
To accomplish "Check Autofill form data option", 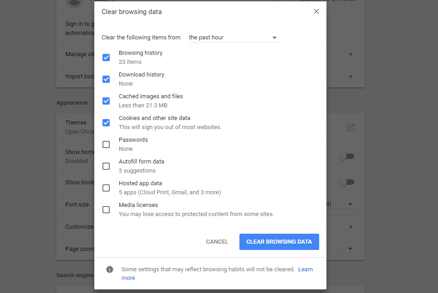I will coord(106,166).
